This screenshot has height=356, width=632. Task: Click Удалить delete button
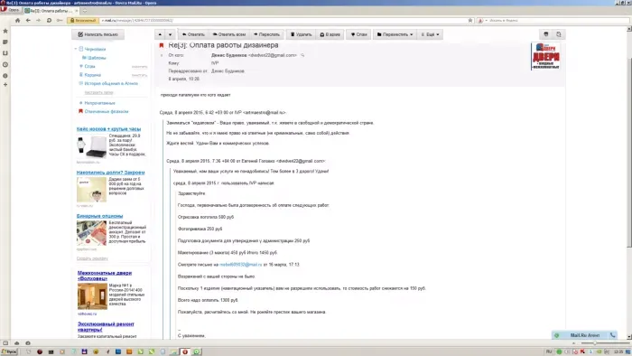click(x=301, y=34)
